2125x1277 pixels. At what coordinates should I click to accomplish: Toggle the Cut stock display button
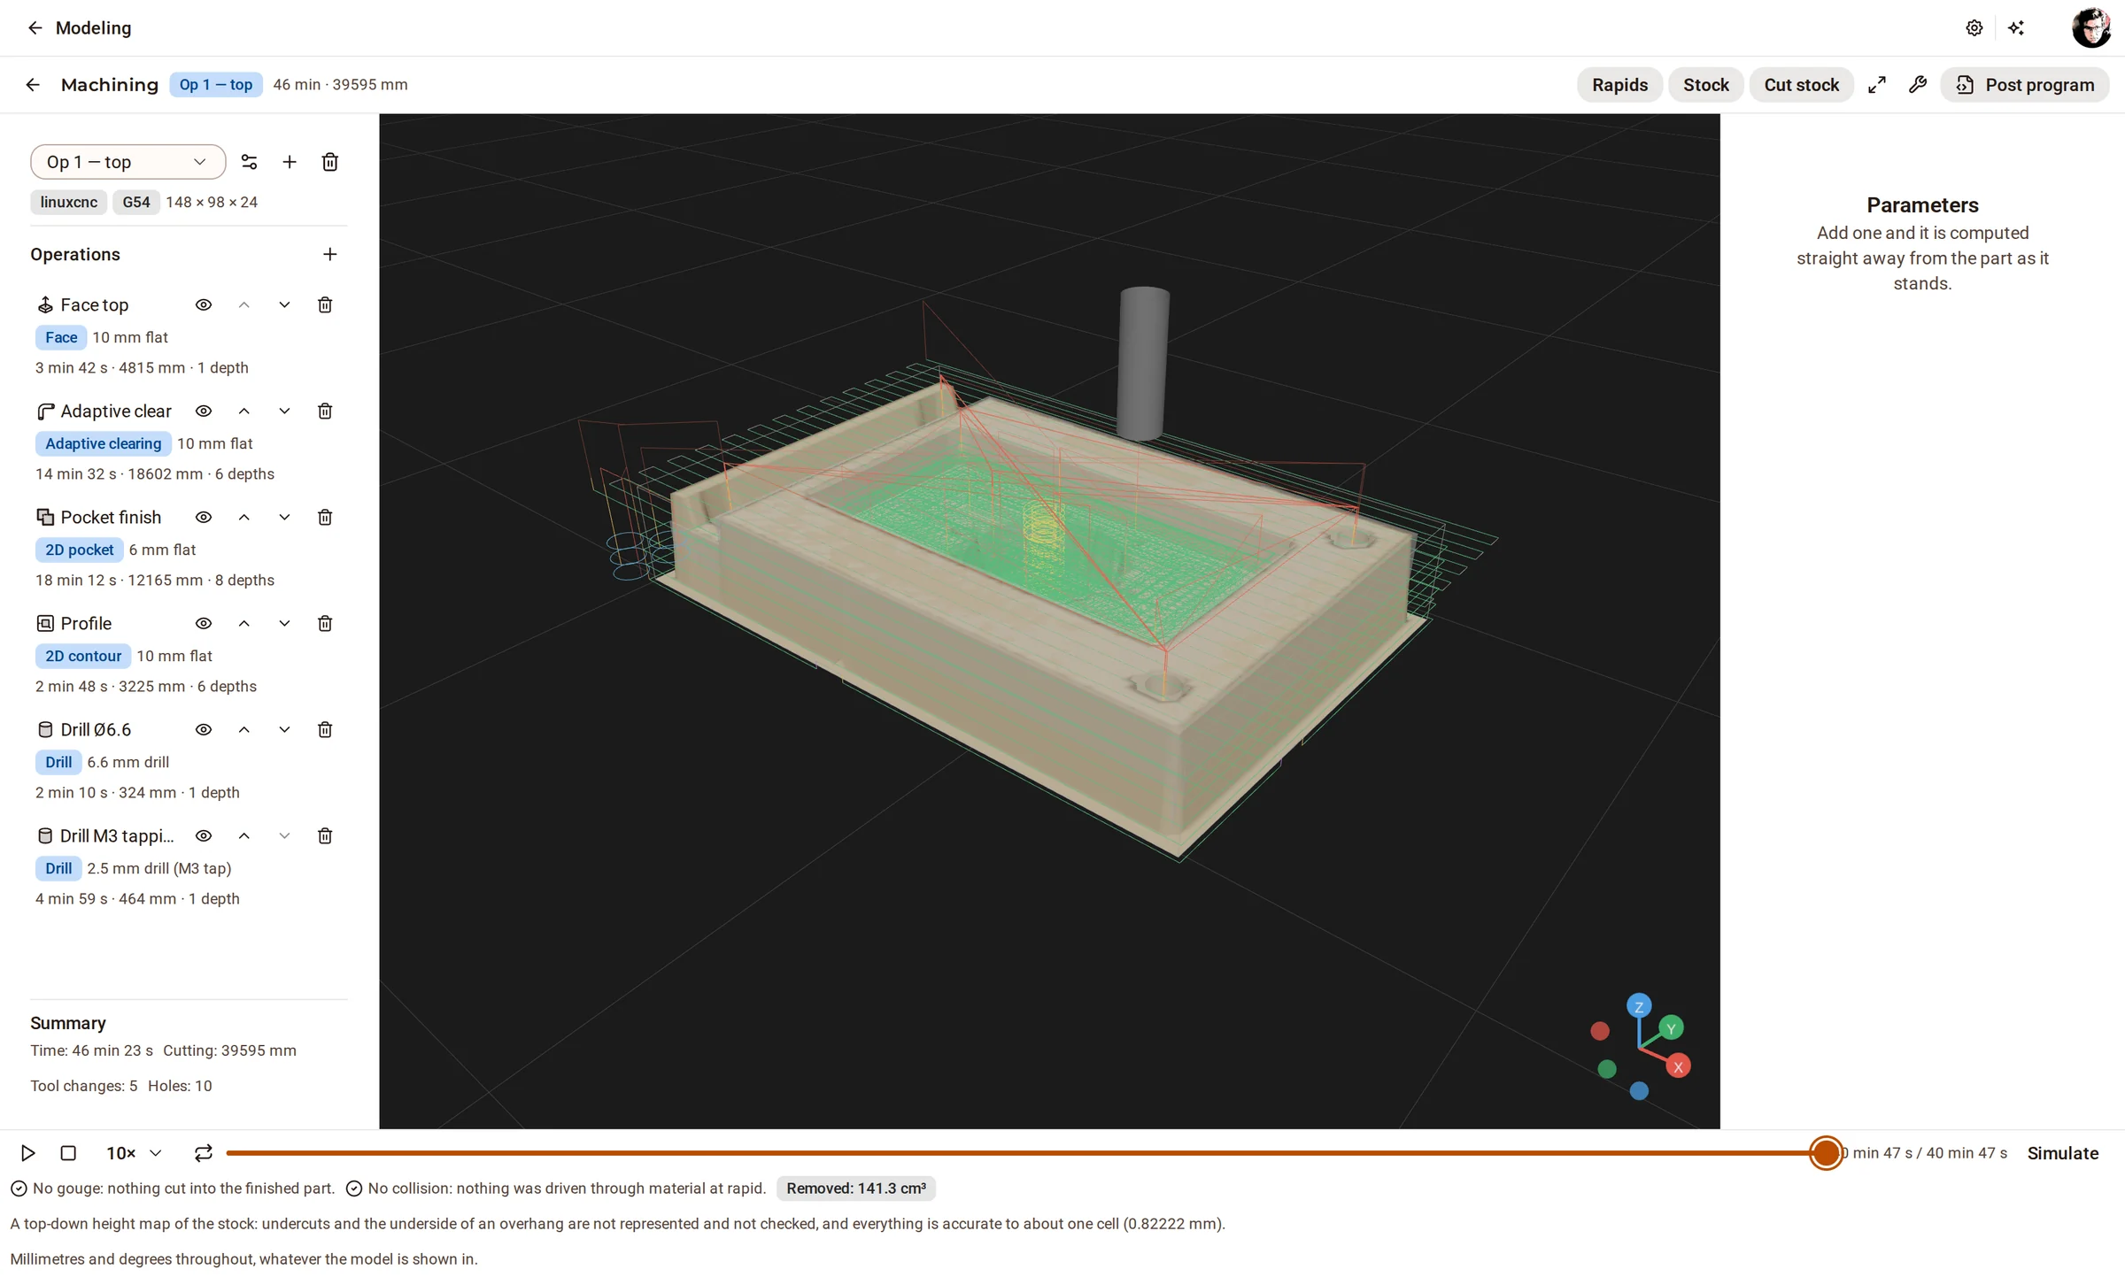click(1801, 85)
